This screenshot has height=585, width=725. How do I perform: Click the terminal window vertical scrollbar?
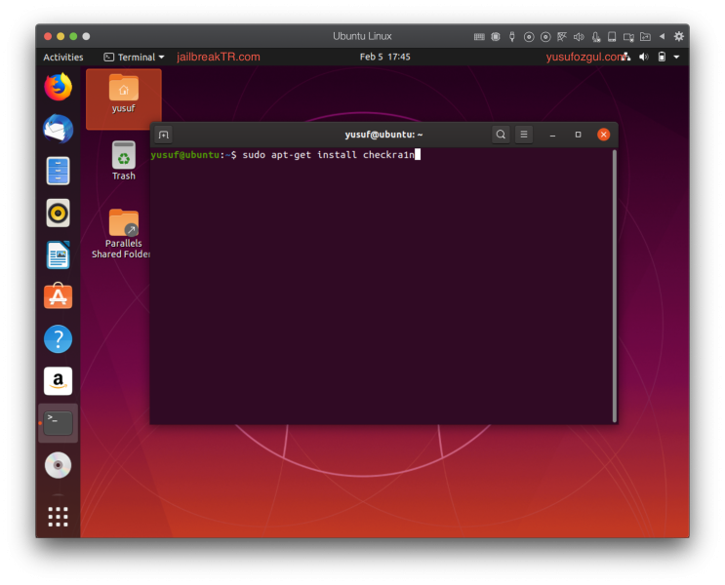(x=614, y=285)
